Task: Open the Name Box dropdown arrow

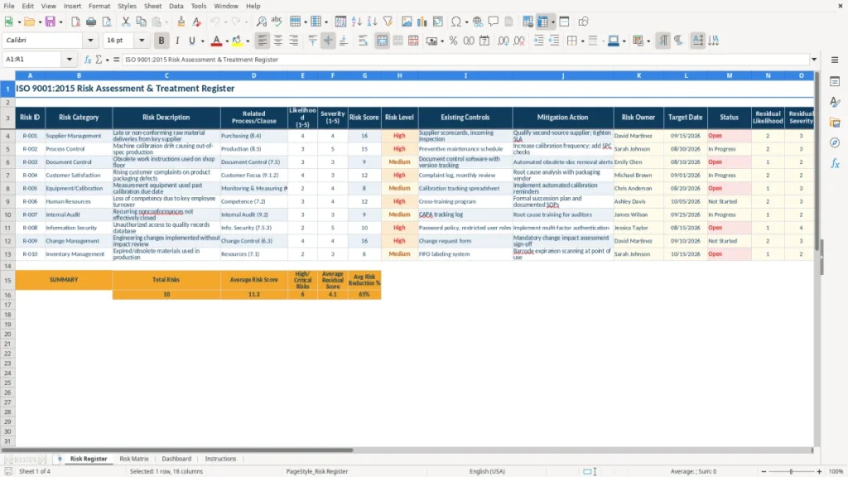Action: [x=70, y=60]
